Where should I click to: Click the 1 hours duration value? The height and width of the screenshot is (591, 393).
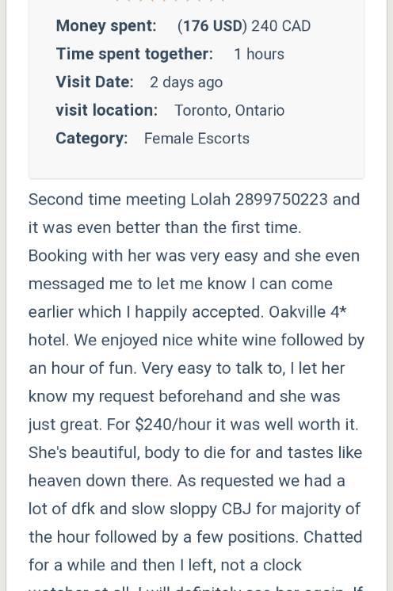coord(259,54)
